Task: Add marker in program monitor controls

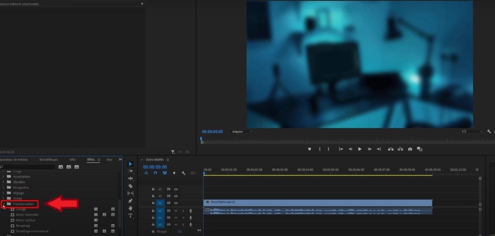Action: (x=309, y=149)
